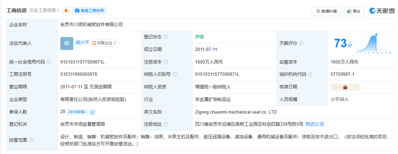Open legal representative 明兴平 link

pos(82,42)
